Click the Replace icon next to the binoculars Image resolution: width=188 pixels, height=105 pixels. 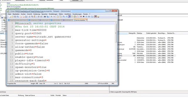coord(48,17)
